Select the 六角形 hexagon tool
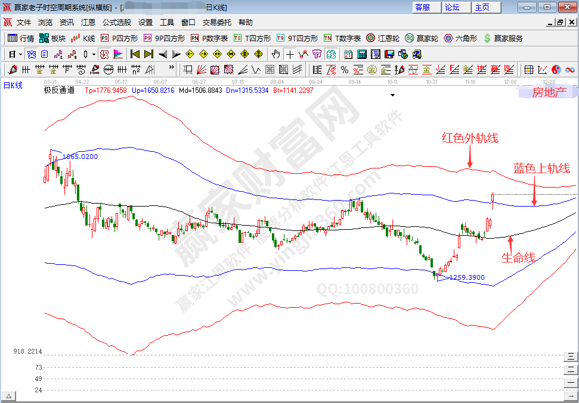Image resolution: width=579 pixels, height=403 pixels. pos(460,38)
